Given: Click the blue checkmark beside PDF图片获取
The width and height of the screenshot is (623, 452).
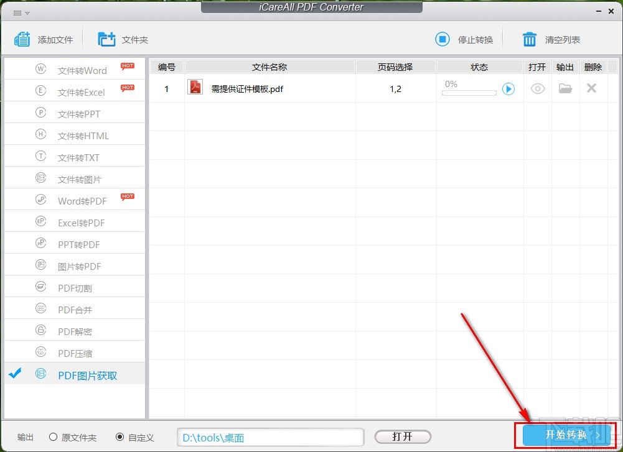Looking at the screenshot, I should (x=15, y=372).
